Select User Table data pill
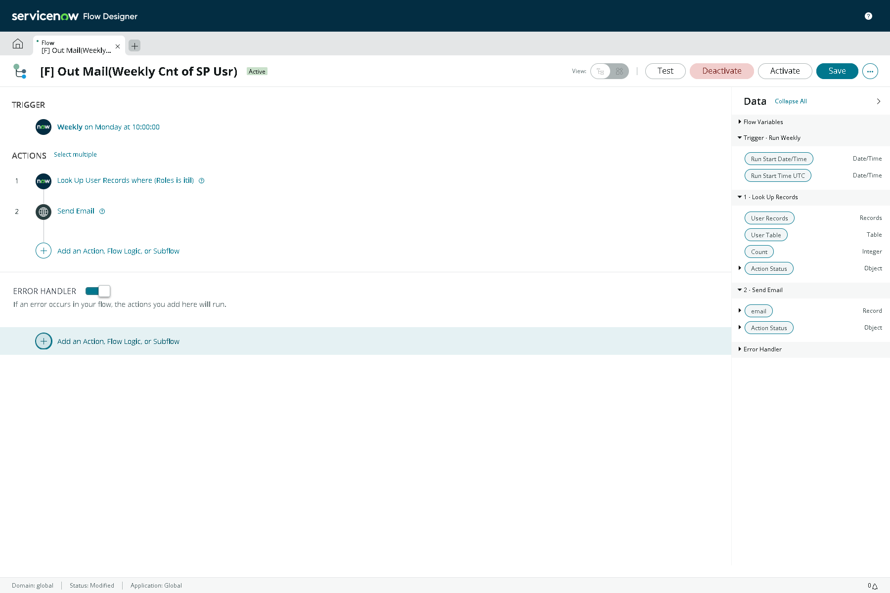This screenshot has height=593, width=890. pyautogui.click(x=766, y=235)
